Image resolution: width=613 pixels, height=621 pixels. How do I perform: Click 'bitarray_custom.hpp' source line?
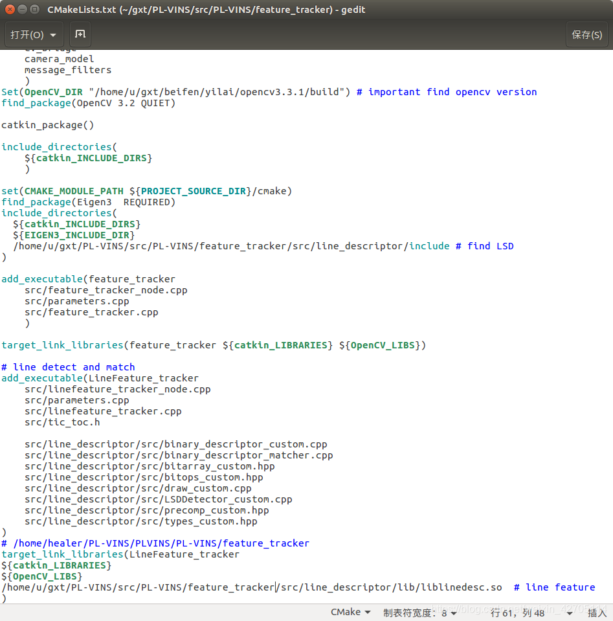[x=150, y=466]
